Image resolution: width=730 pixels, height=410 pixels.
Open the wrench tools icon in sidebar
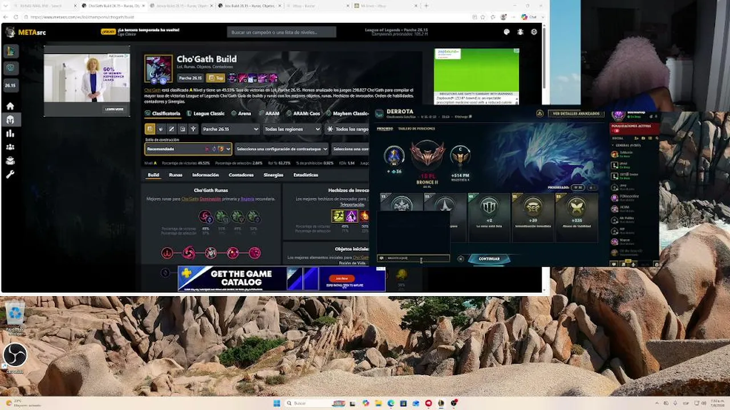(10, 174)
